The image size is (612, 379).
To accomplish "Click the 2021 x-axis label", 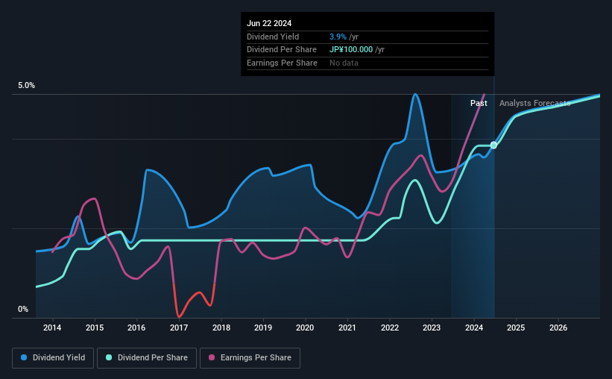I will pyautogui.click(x=347, y=328).
